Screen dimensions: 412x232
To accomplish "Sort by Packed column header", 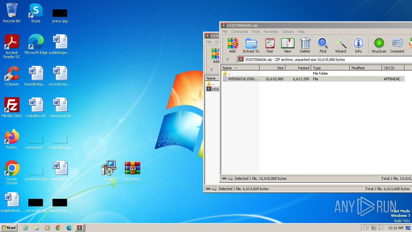I will click(298, 68).
